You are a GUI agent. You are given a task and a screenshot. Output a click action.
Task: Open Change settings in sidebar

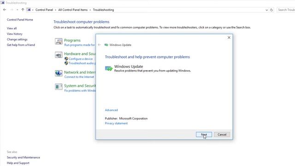(x=17, y=39)
